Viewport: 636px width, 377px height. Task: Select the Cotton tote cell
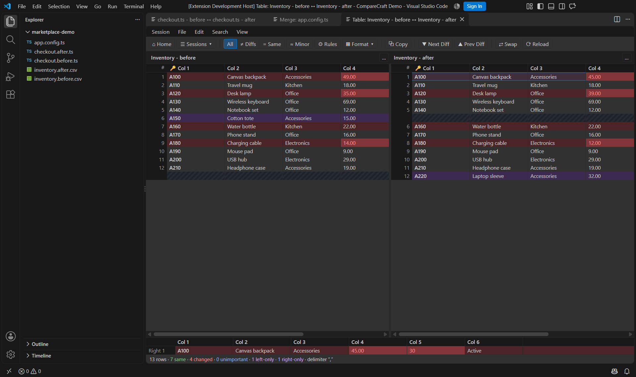254,118
